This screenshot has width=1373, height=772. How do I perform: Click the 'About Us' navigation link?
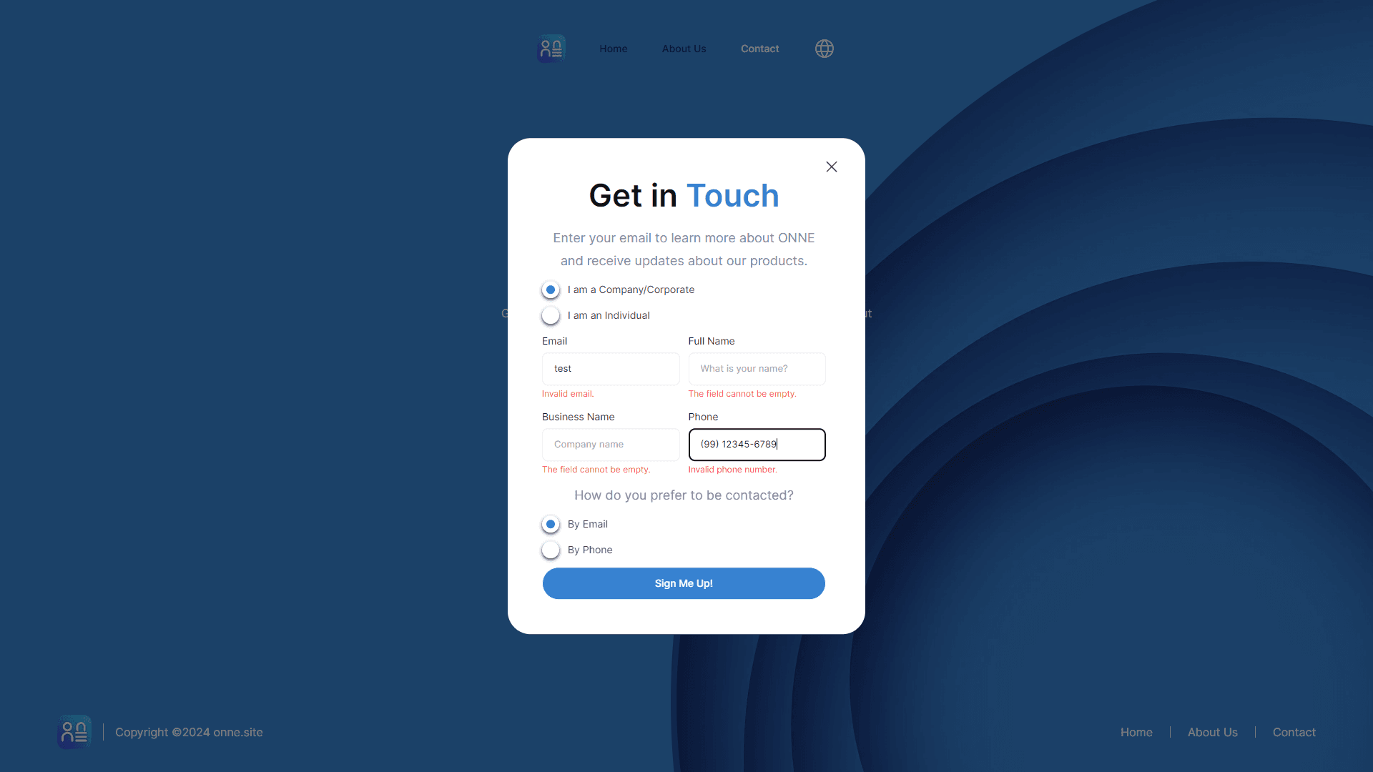tap(684, 48)
